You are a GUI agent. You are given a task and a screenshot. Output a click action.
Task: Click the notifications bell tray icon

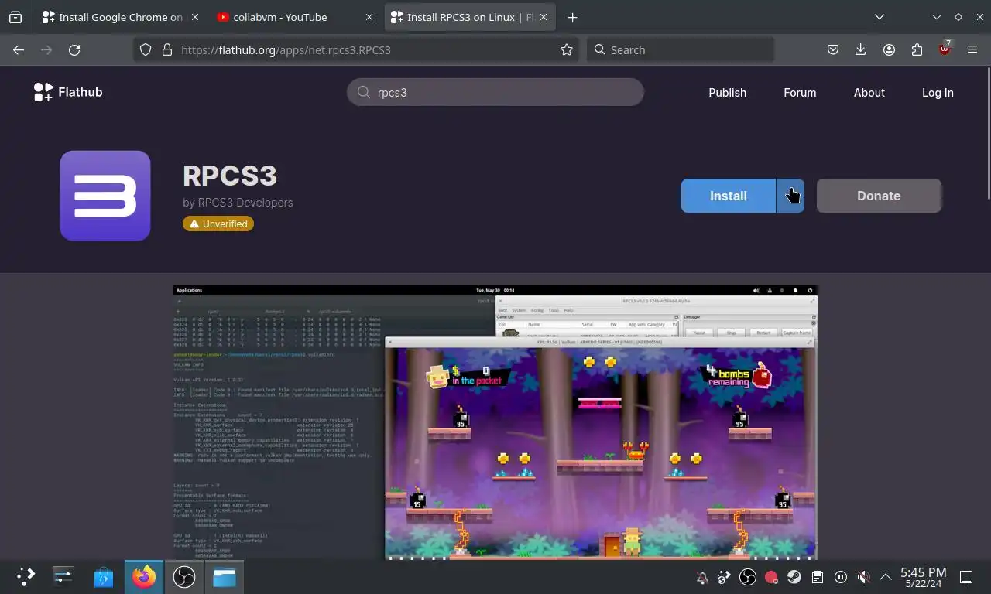702,577
